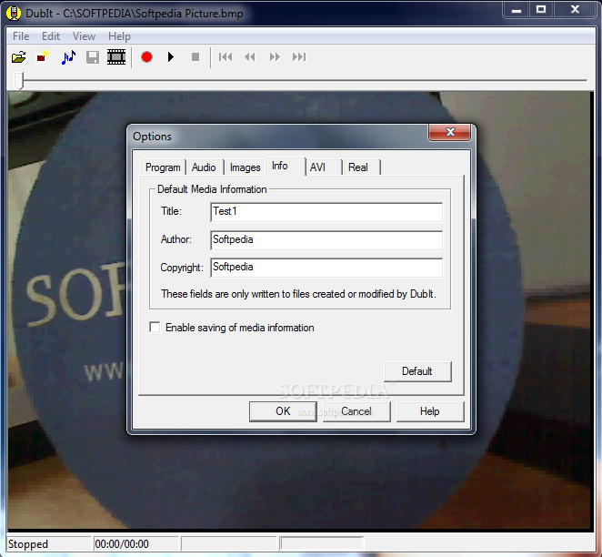The height and width of the screenshot is (557, 602).
Task: Click the Stopped status bar text
Action: click(x=28, y=544)
